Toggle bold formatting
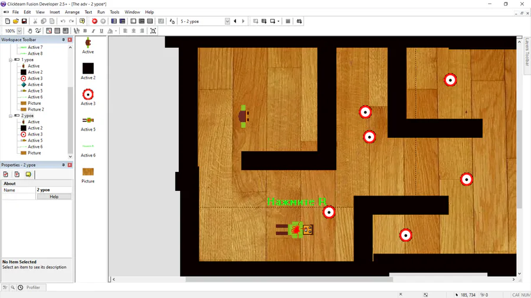Viewport: 531px width, 298px height. (x=85, y=31)
